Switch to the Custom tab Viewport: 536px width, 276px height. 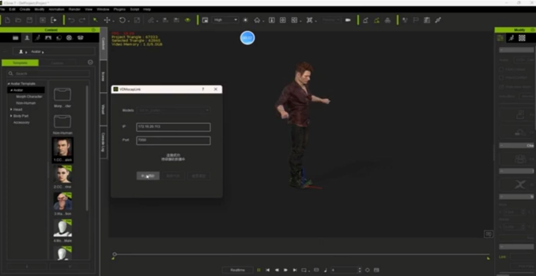[57, 63]
